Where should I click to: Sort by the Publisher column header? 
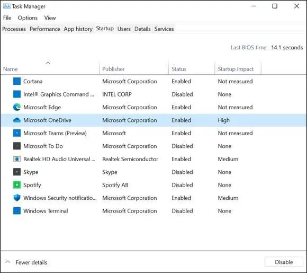(113, 69)
